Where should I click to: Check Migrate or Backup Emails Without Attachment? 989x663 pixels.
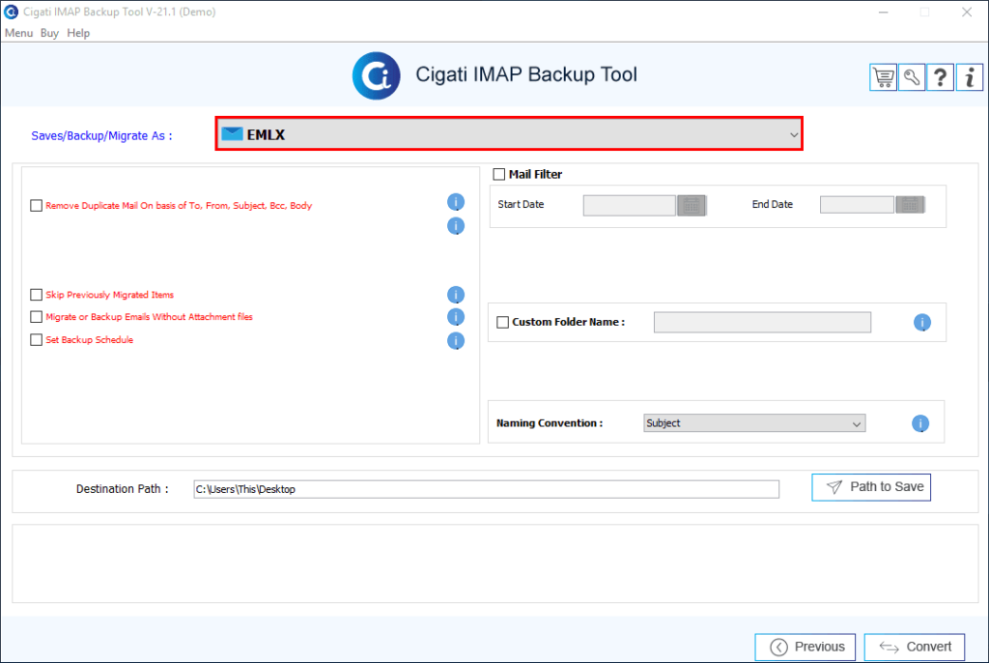(x=36, y=317)
